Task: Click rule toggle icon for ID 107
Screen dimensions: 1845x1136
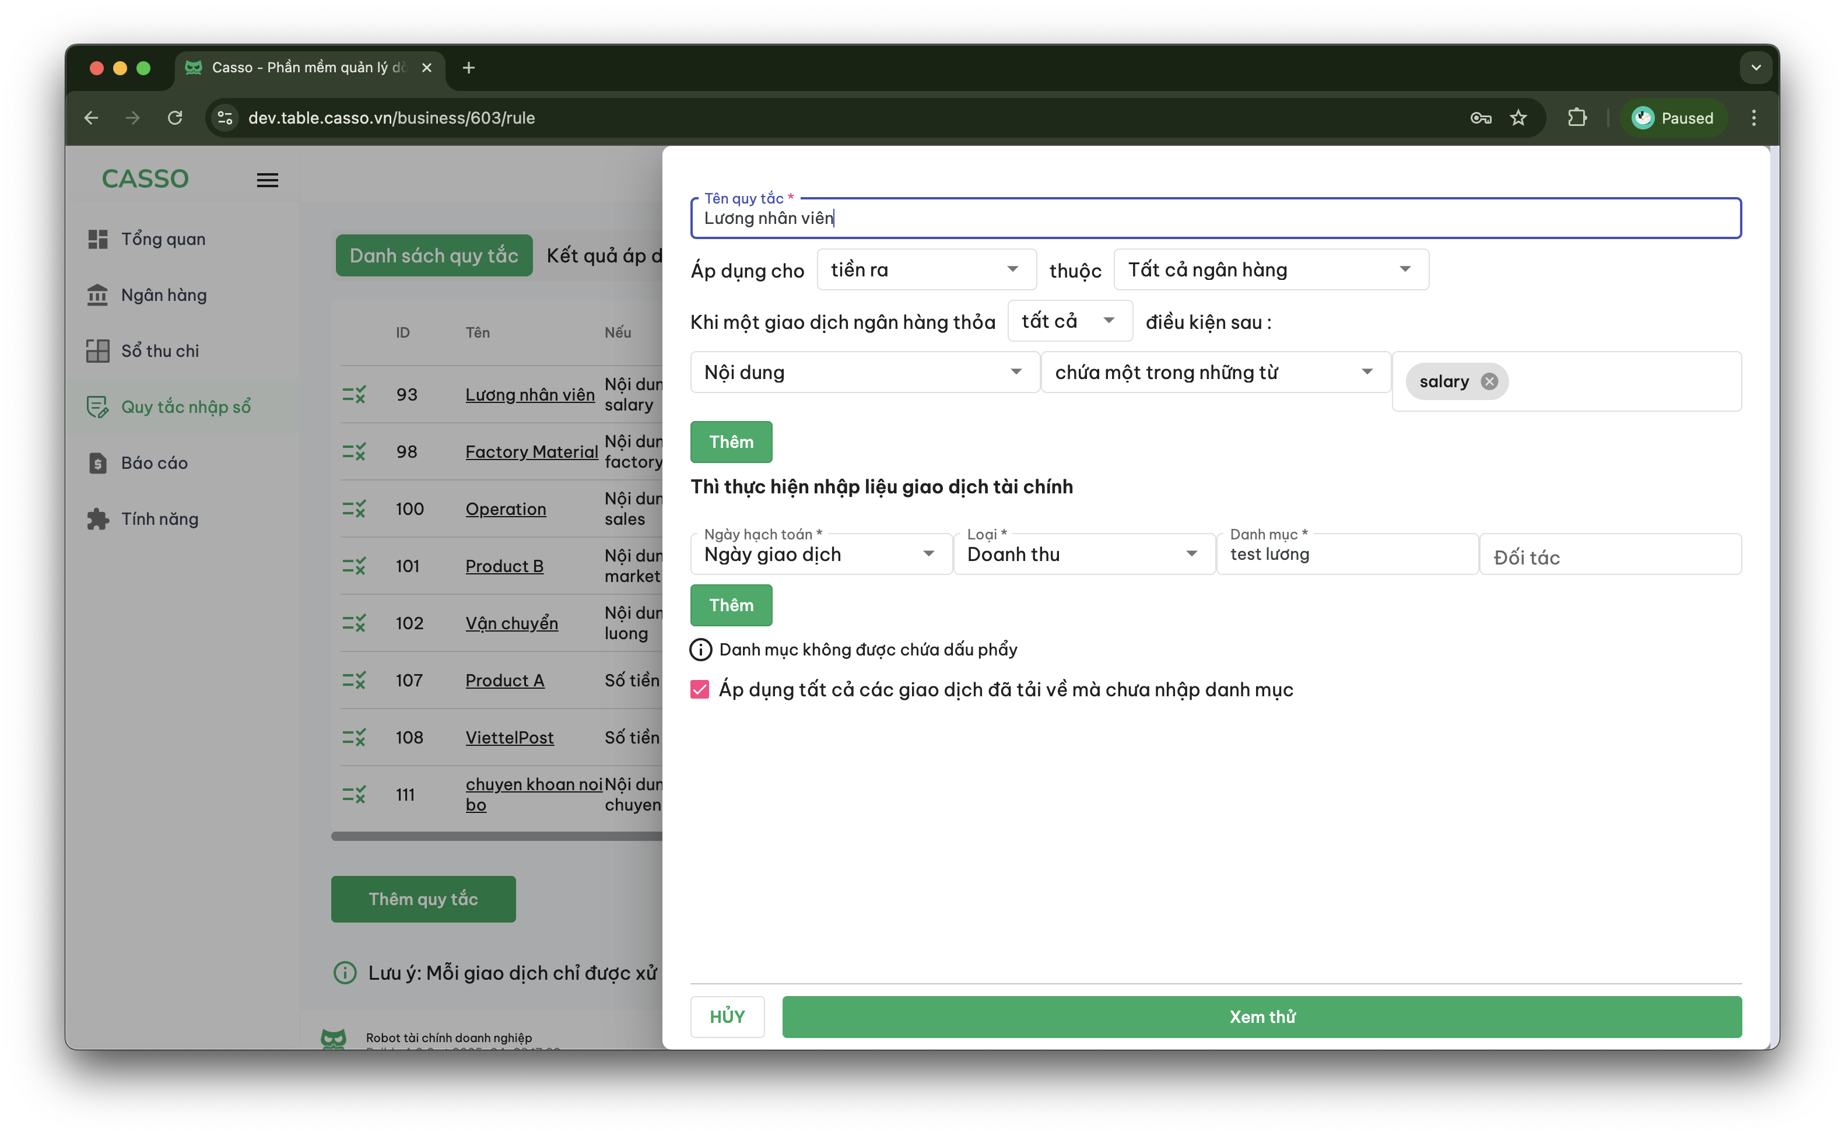Action: point(354,681)
